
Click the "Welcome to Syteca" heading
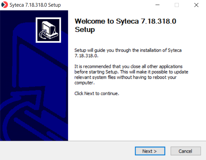(x=125, y=21)
